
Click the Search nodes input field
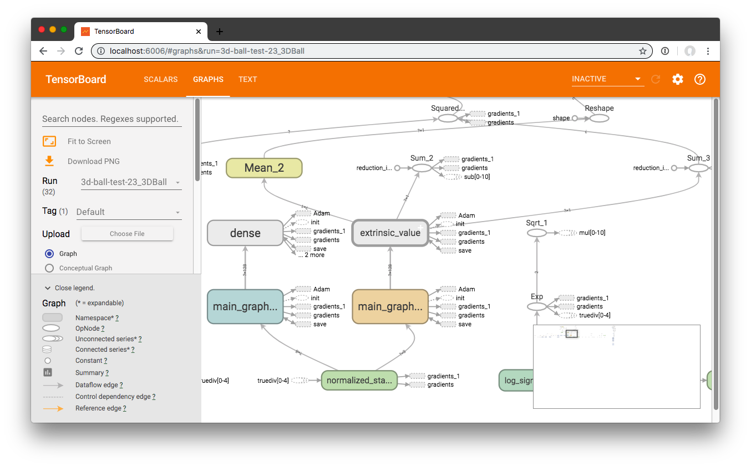point(112,119)
